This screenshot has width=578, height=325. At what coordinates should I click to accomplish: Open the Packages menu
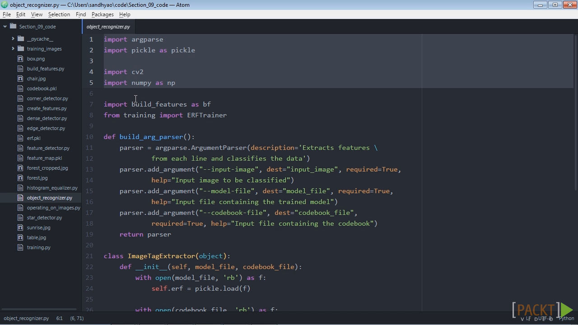point(103,14)
